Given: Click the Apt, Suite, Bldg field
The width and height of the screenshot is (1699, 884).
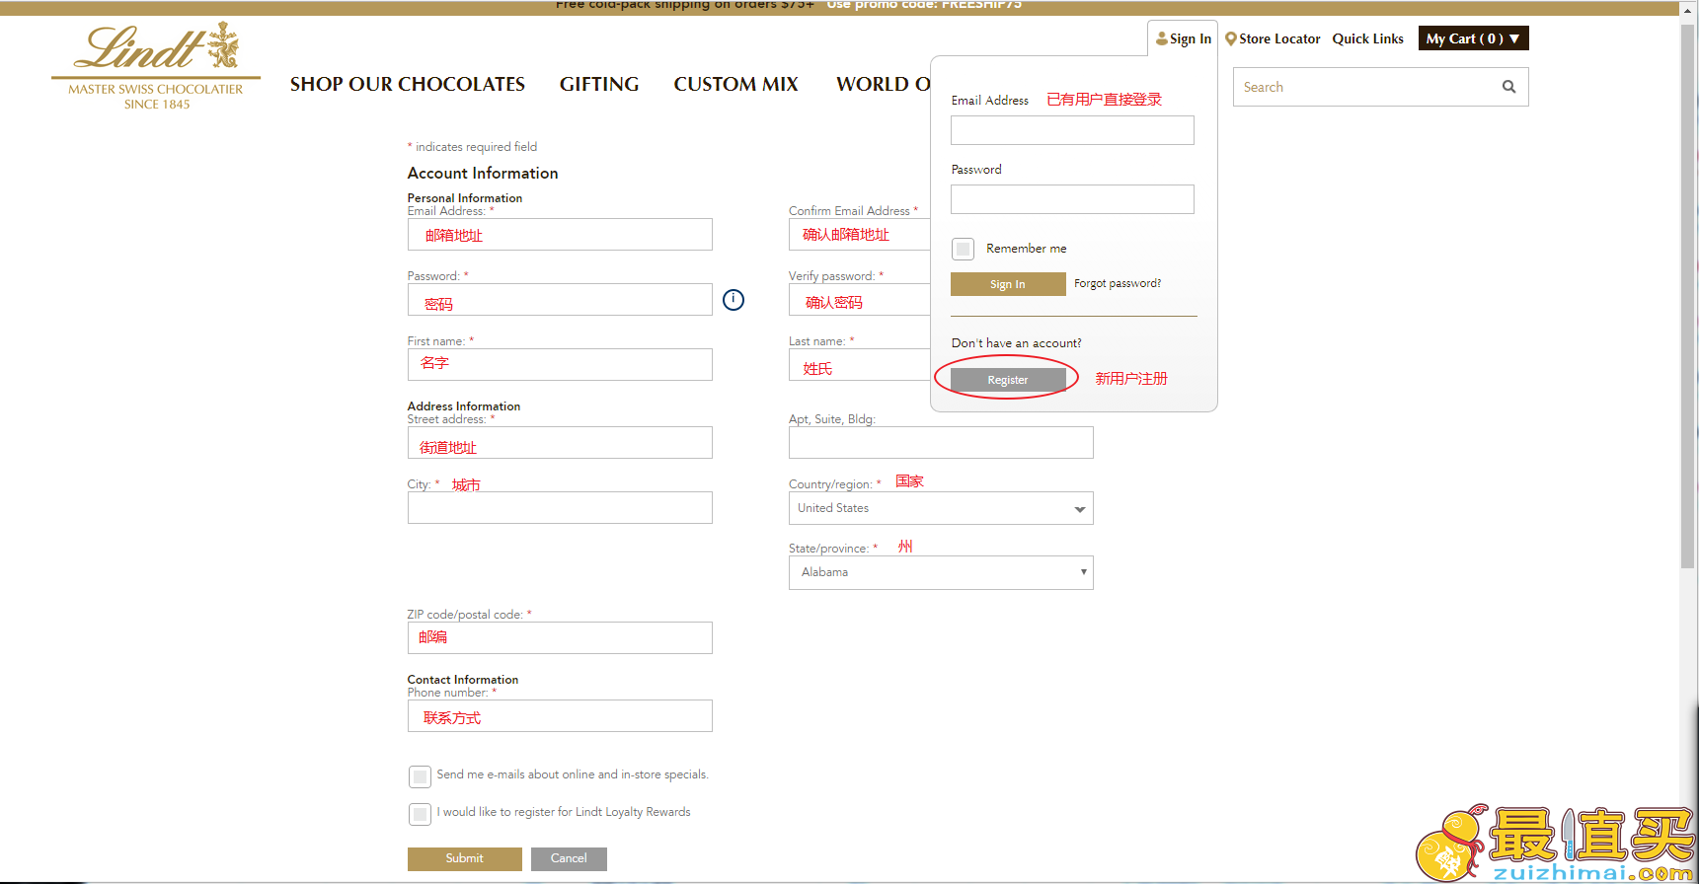Looking at the screenshot, I should 941,443.
